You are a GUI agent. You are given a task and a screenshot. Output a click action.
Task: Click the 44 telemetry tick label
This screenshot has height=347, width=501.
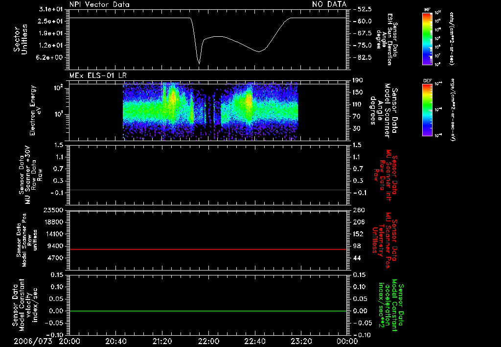pos(357,258)
